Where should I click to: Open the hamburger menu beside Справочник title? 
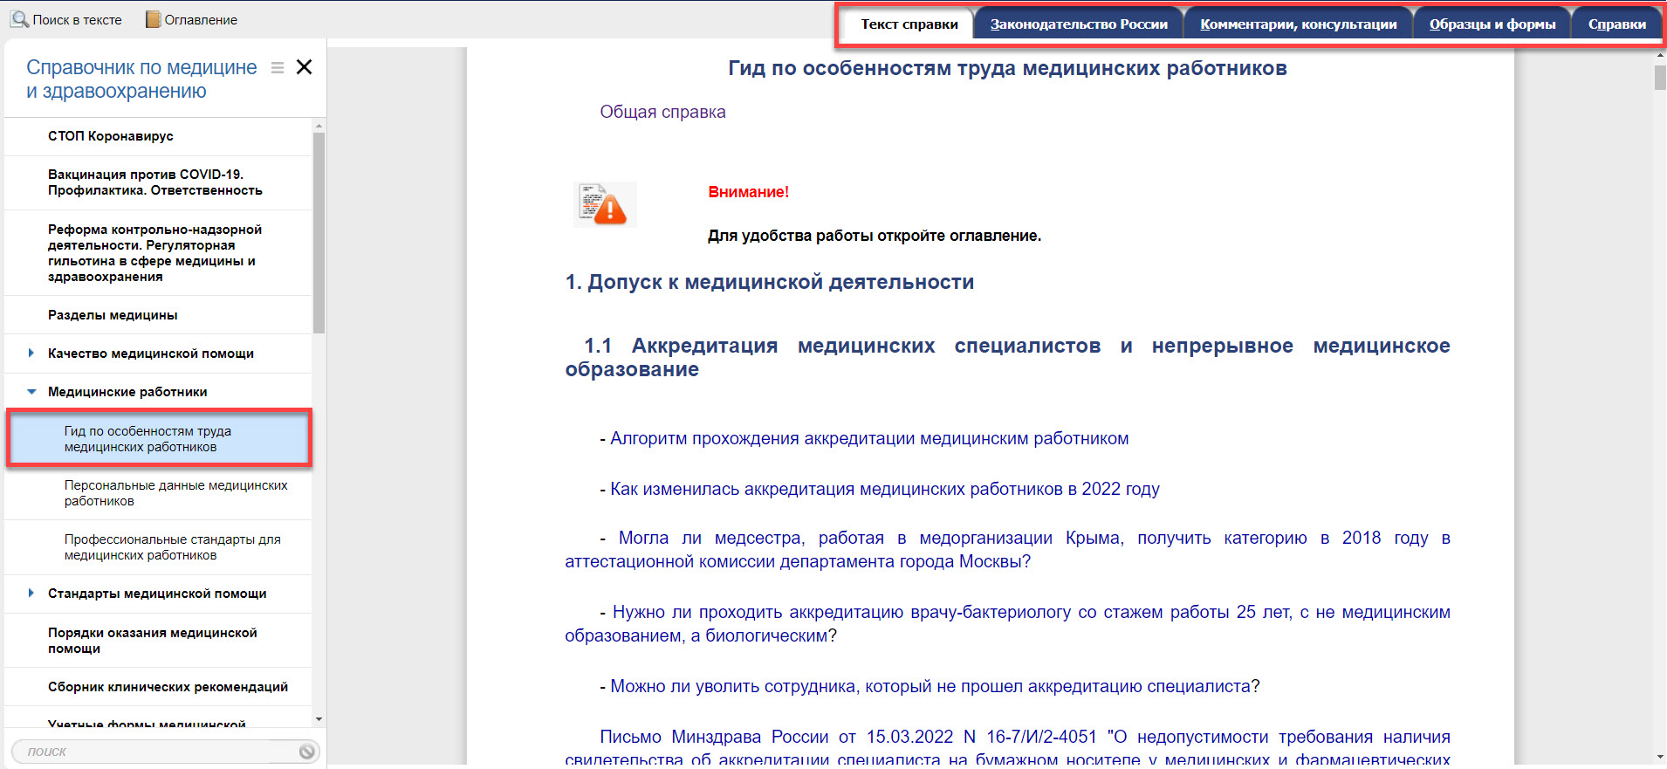[278, 68]
